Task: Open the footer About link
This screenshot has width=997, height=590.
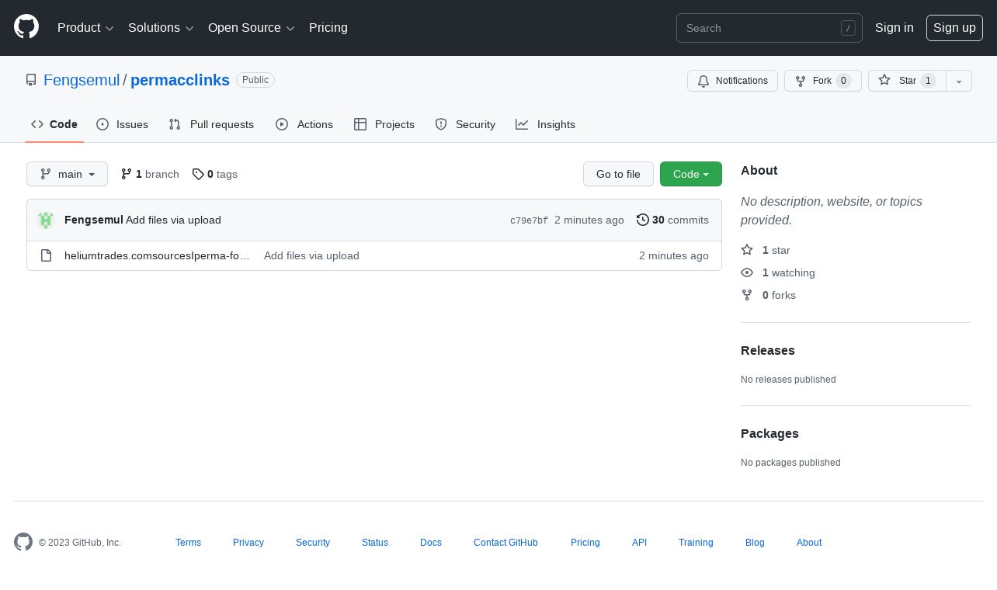Action: click(x=809, y=543)
